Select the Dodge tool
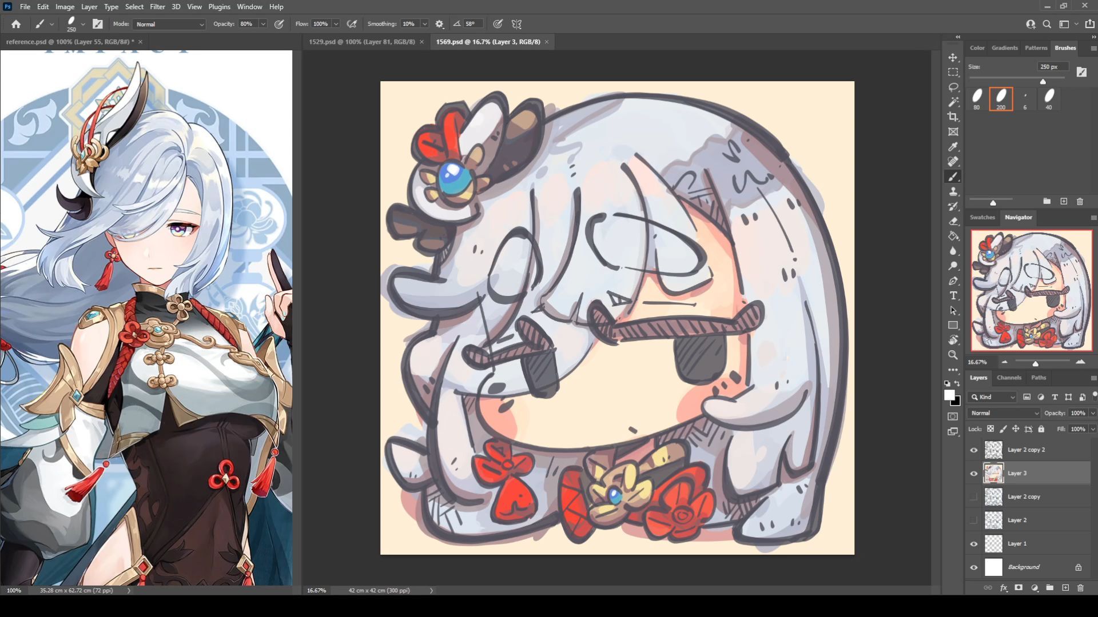Screen dimensions: 1098x617 coord(953,266)
